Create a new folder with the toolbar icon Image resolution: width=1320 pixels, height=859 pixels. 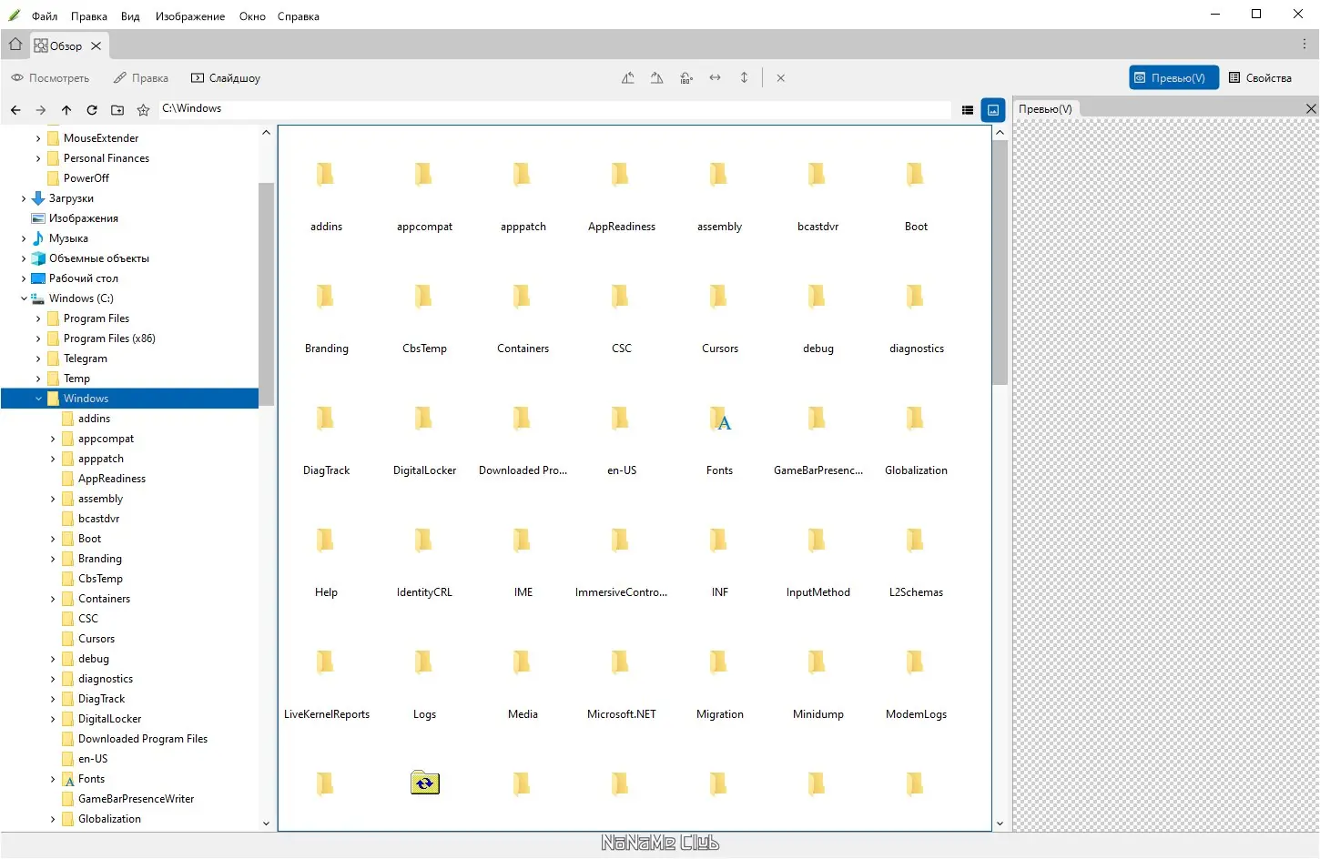pyautogui.click(x=117, y=110)
